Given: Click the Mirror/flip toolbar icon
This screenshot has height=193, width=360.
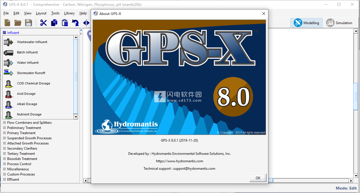Looking at the screenshot, I should [x=86, y=23].
